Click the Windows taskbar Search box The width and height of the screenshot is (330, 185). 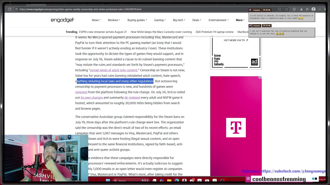pyautogui.click(x=131, y=180)
